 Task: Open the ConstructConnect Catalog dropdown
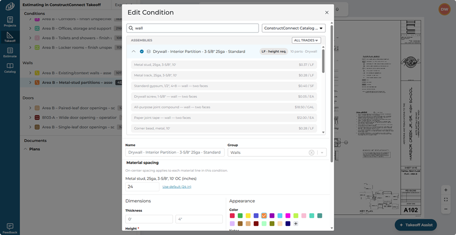click(294, 28)
